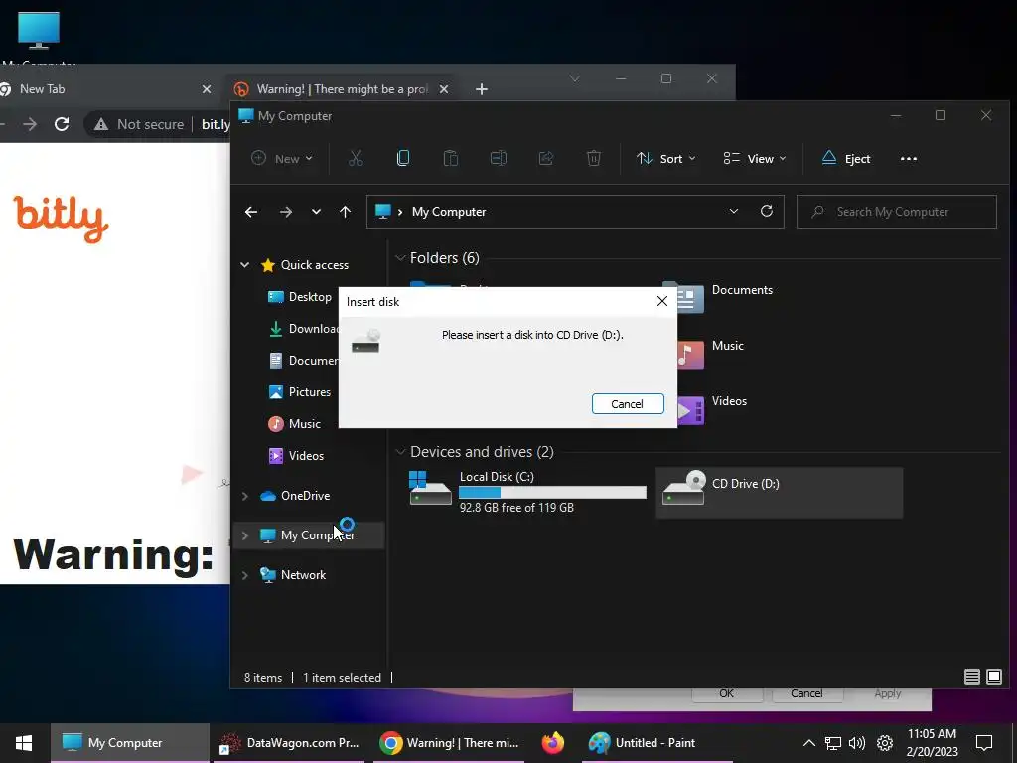
Task: Close the New Tab chrome tab
Action: click(x=207, y=88)
